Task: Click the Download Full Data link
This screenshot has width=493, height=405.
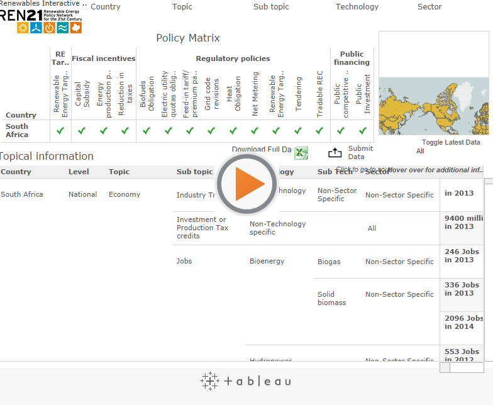Action: point(261,149)
